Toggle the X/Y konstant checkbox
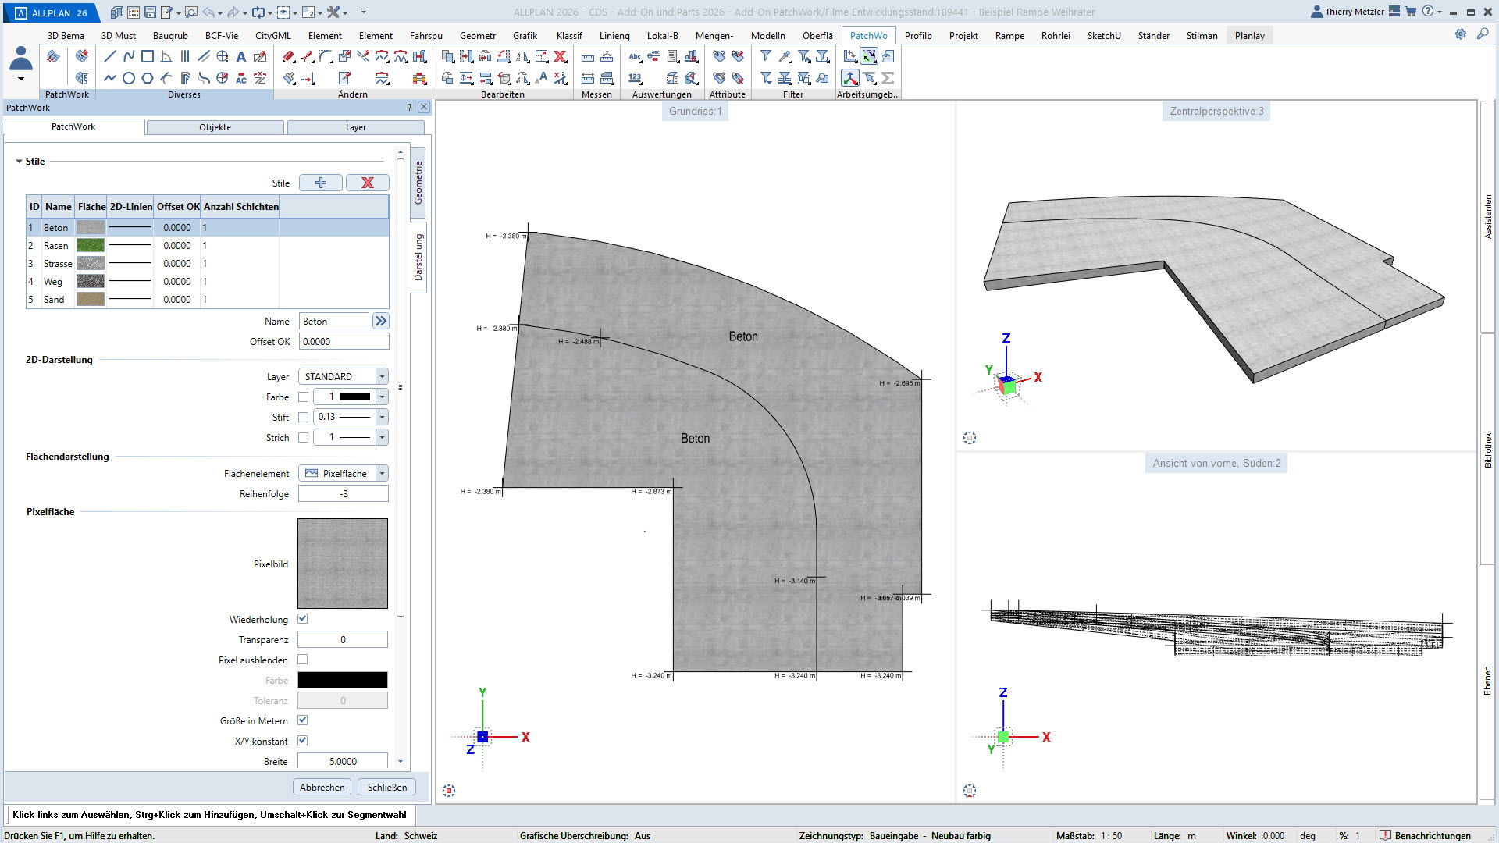 coord(303,741)
